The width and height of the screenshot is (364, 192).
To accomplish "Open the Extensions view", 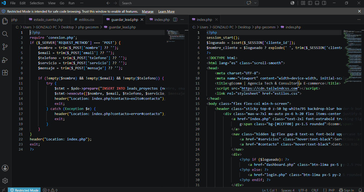I will coord(5,72).
